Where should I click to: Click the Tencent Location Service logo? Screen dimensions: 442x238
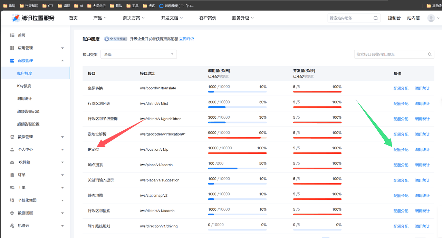(33, 18)
